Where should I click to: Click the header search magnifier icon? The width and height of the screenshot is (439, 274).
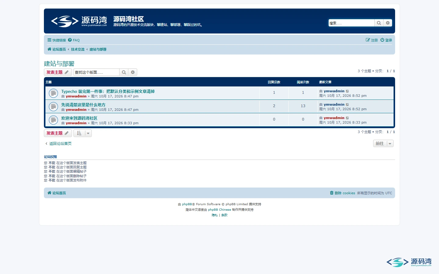[x=379, y=23]
